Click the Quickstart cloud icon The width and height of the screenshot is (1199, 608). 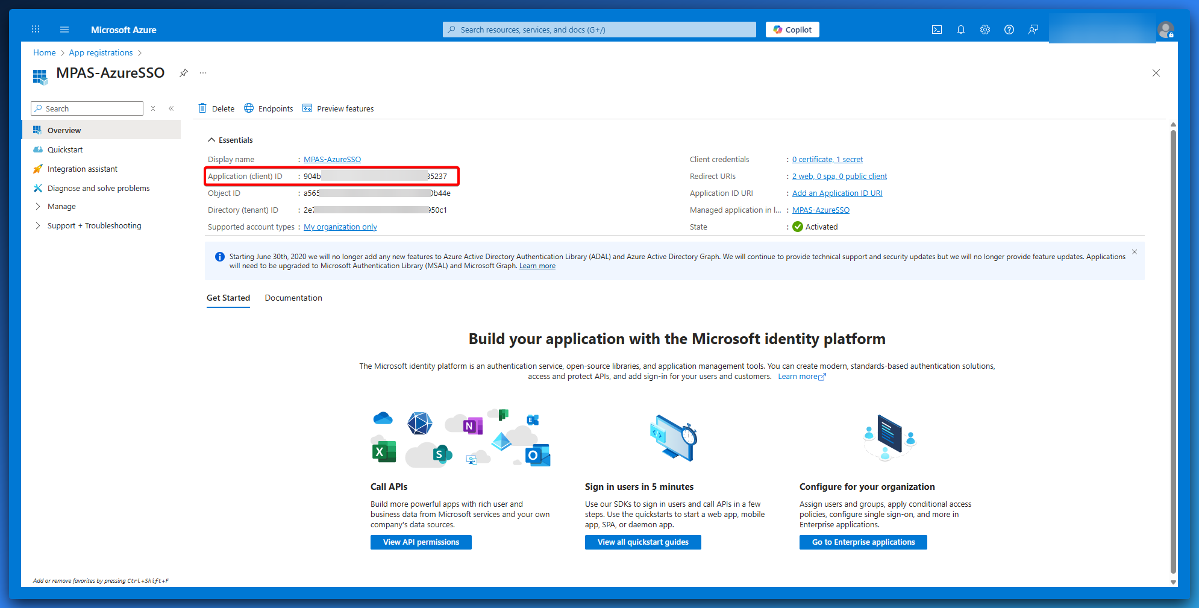37,149
